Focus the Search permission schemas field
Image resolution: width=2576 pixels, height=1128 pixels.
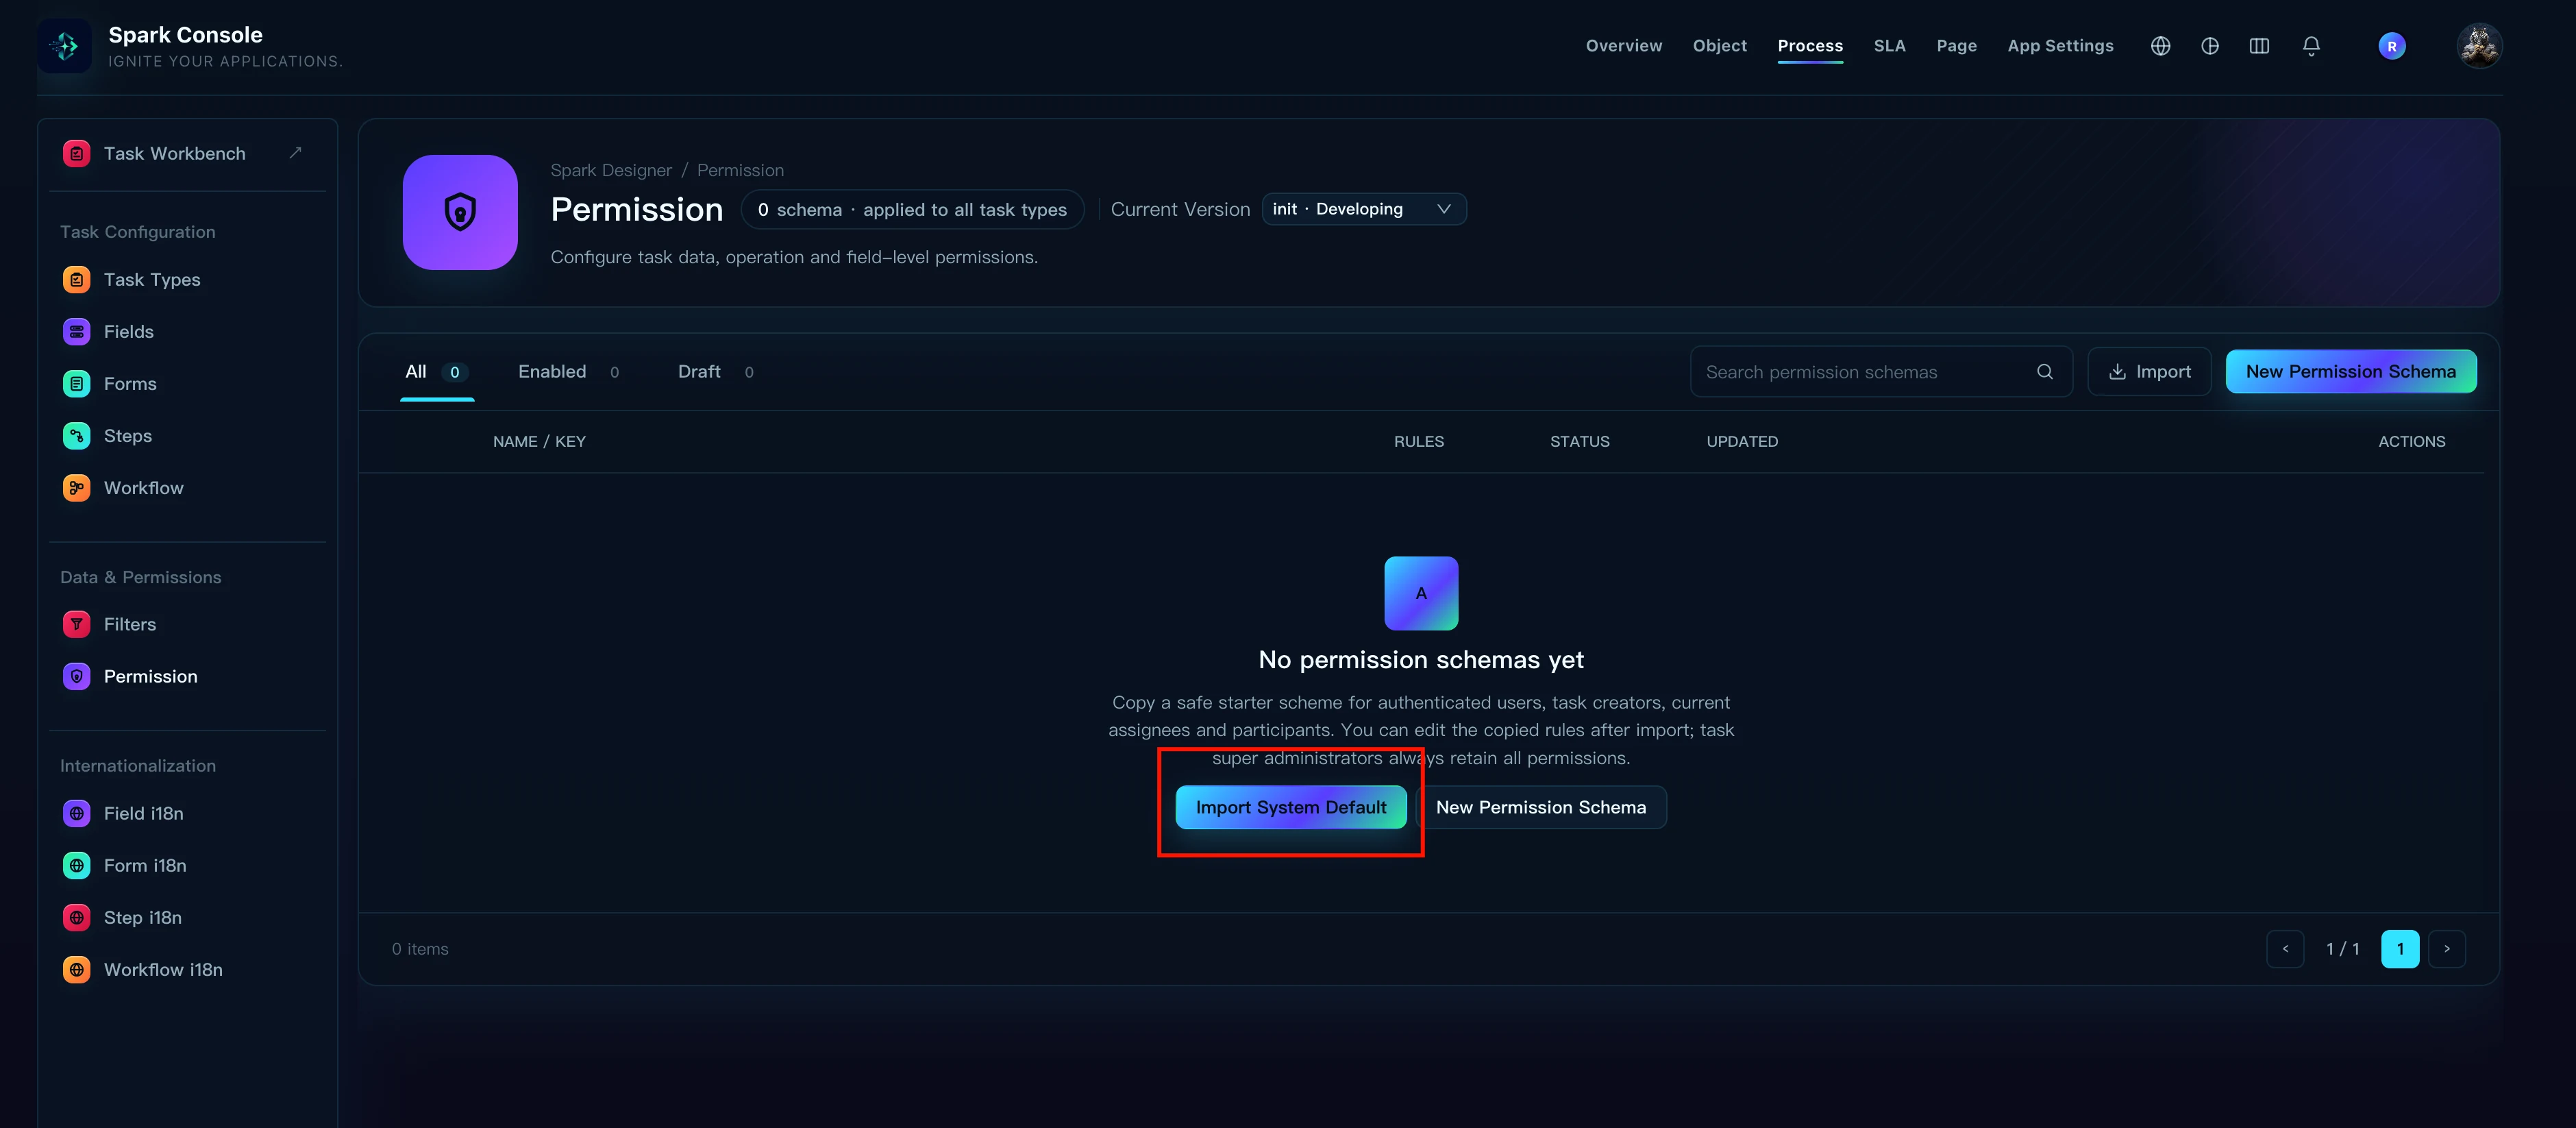pyautogui.click(x=1880, y=372)
